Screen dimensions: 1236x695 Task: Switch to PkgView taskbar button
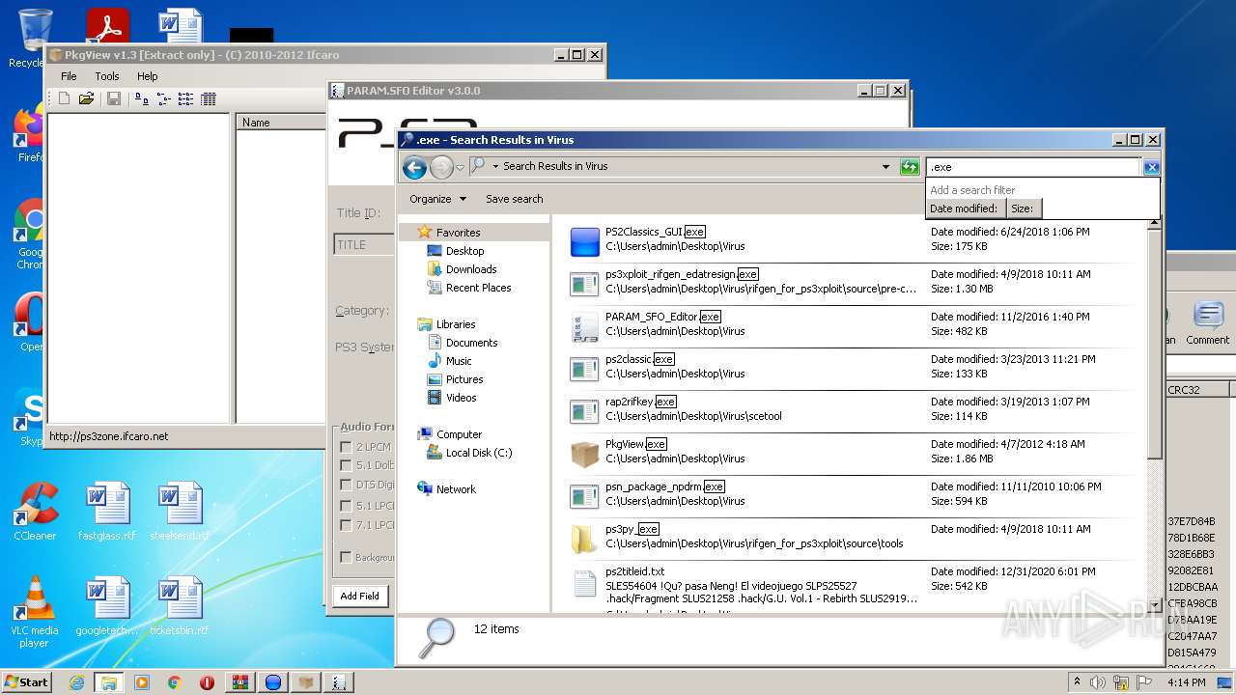point(306,682)
